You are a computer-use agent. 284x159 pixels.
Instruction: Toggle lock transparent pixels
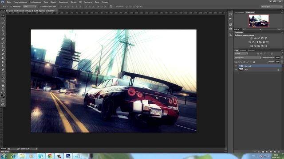(x=244, y=62)
